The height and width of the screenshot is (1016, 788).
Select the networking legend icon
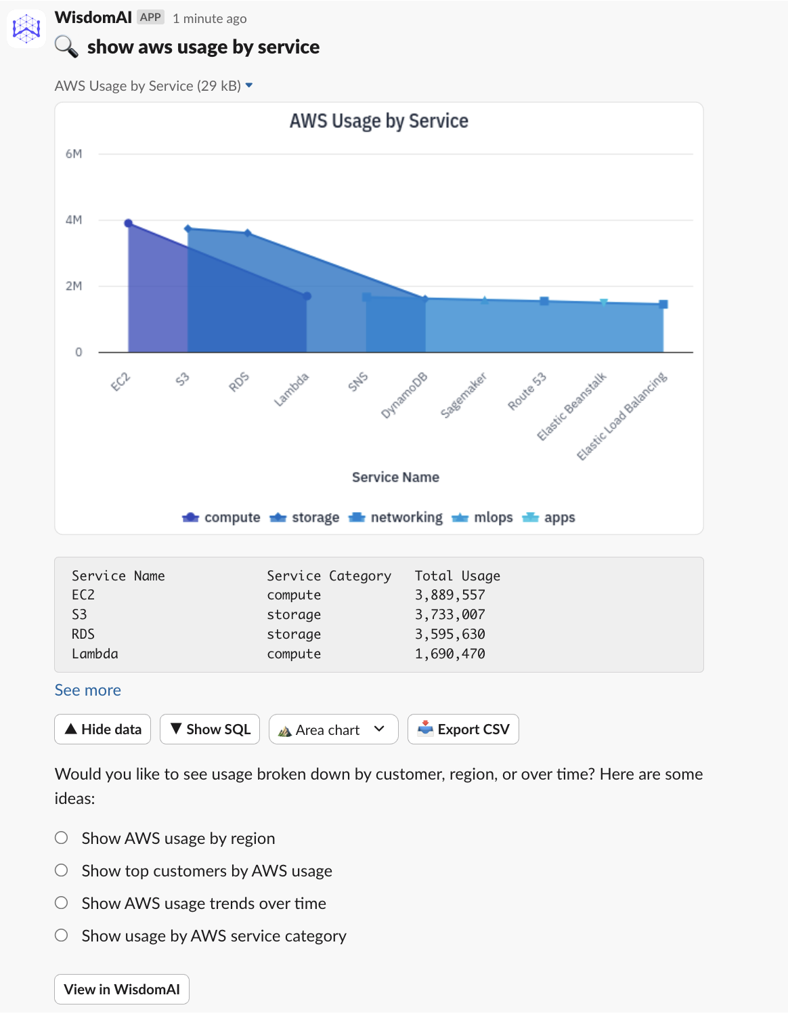[x=359, y=517]
